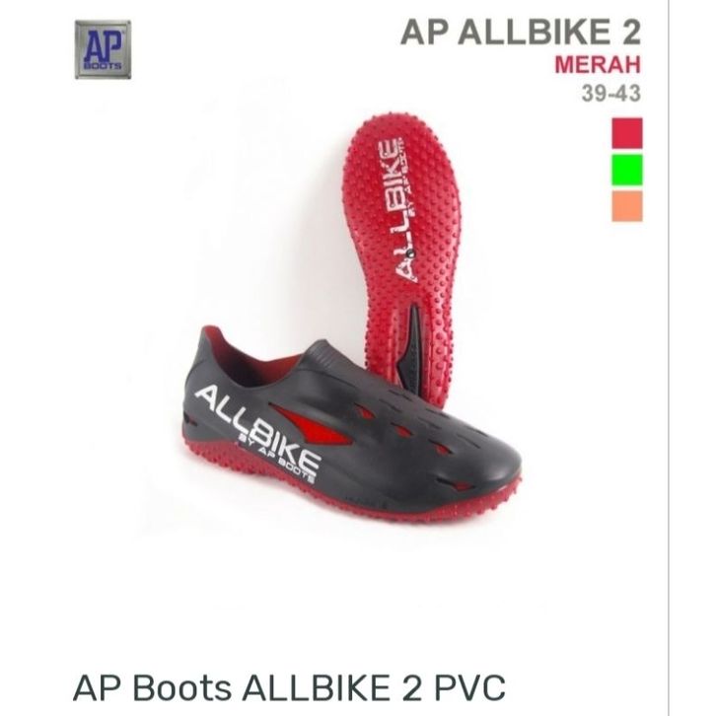Click the ALLBIKE text on the red sole
The height and width of the screenshot is (716, 716).
[x=395, y=210]
